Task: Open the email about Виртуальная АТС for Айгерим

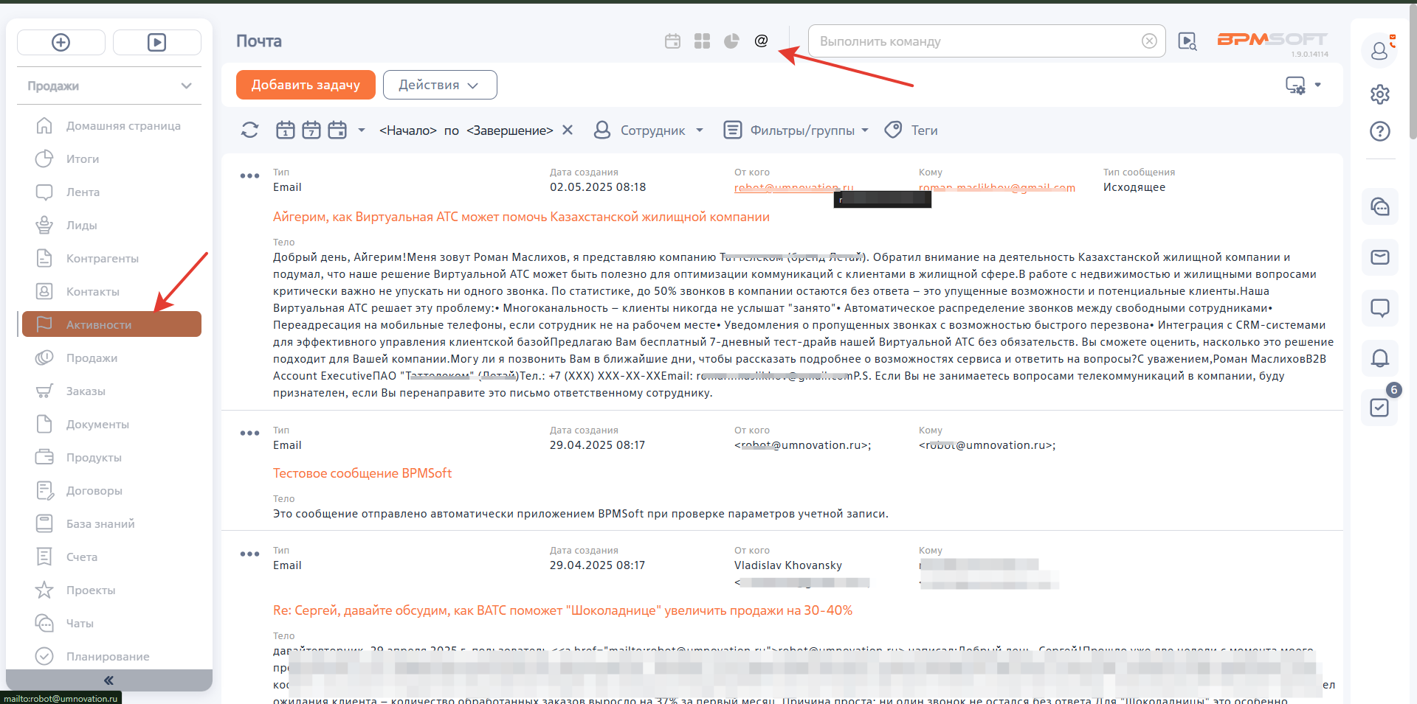Action: [521, 217]
